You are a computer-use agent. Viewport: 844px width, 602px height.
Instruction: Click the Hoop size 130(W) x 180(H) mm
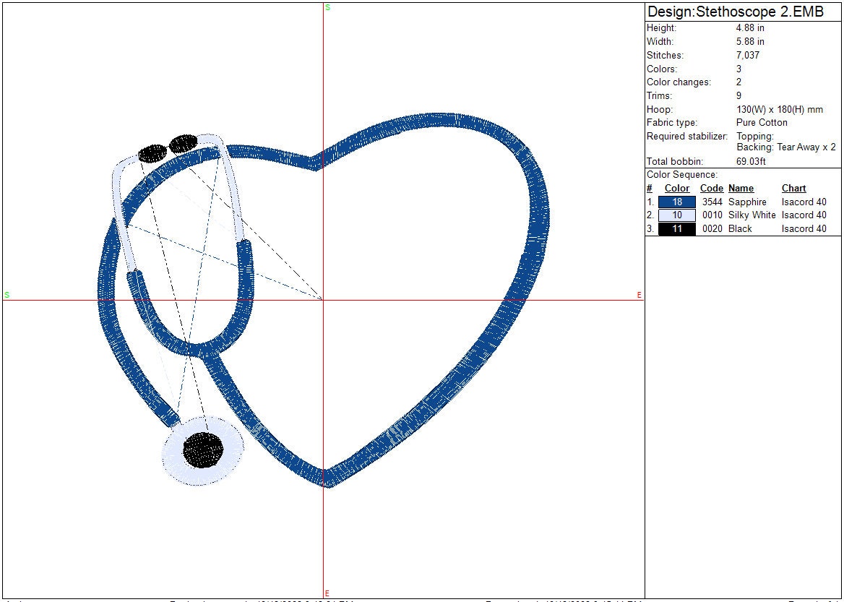(x=779, y=110)
